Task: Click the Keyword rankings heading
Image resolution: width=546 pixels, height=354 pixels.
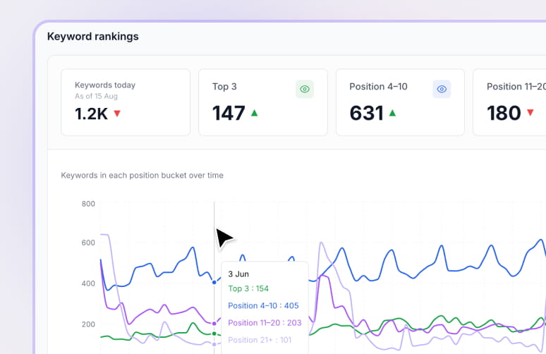Action: [93, 37]
